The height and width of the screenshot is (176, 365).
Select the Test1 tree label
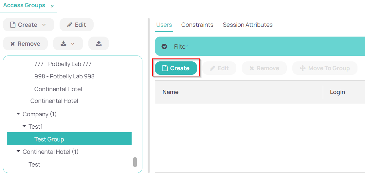(36, 127)
